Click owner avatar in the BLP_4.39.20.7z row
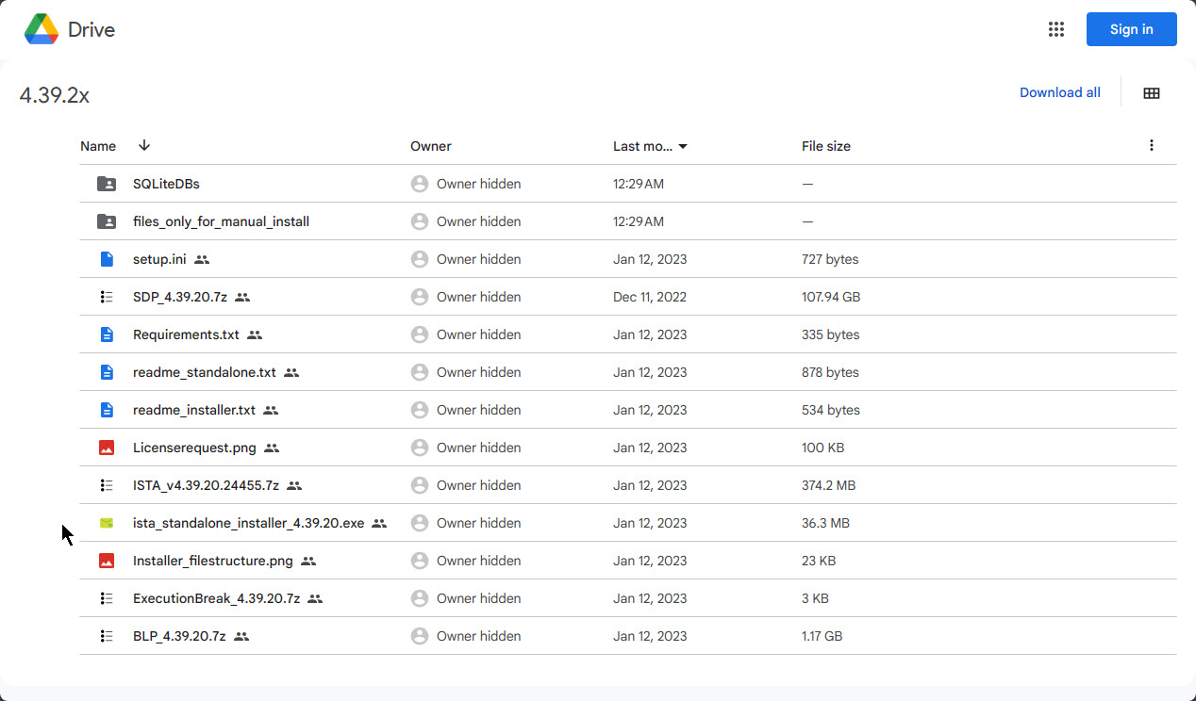The image size is (1196, 701). pos(420,636)
